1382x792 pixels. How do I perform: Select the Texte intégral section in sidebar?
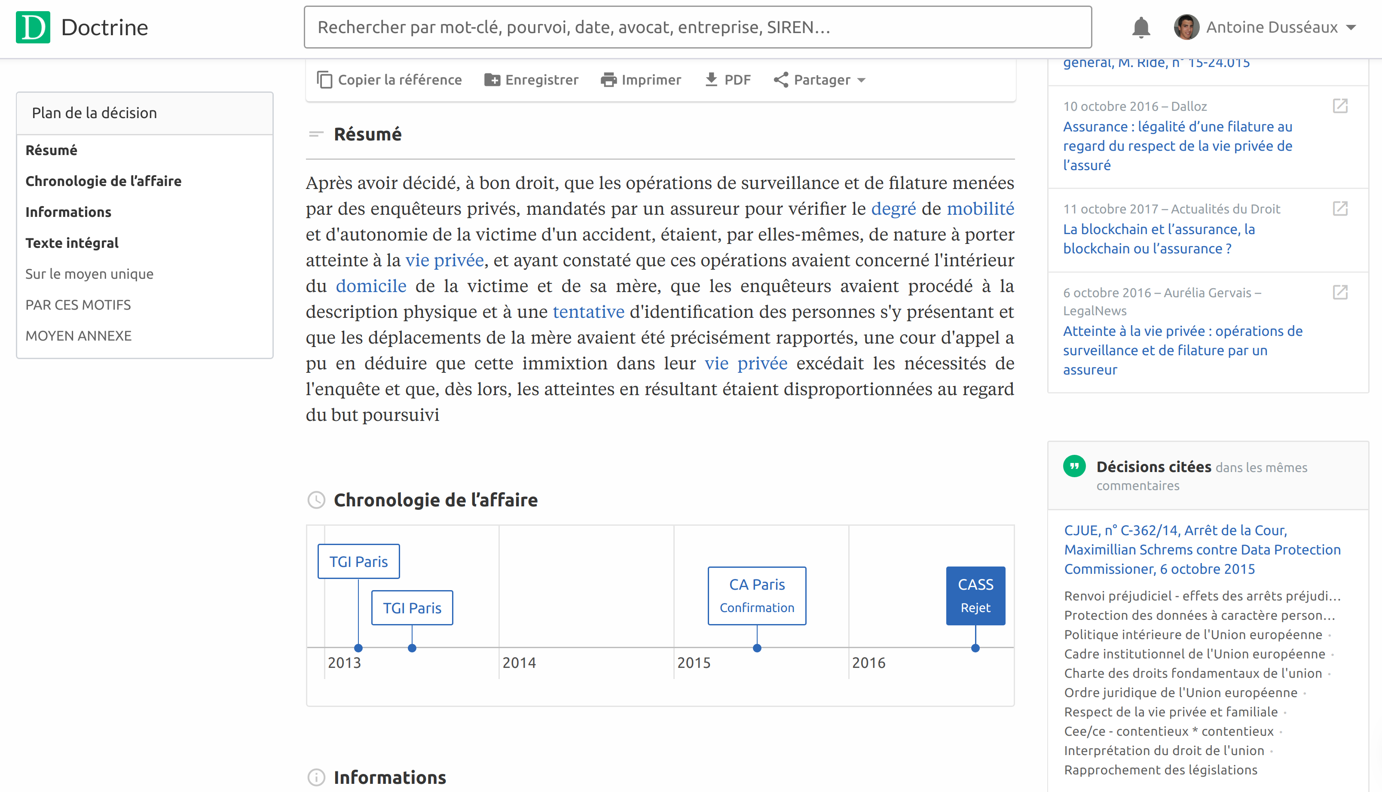click(x=72, y=243)
